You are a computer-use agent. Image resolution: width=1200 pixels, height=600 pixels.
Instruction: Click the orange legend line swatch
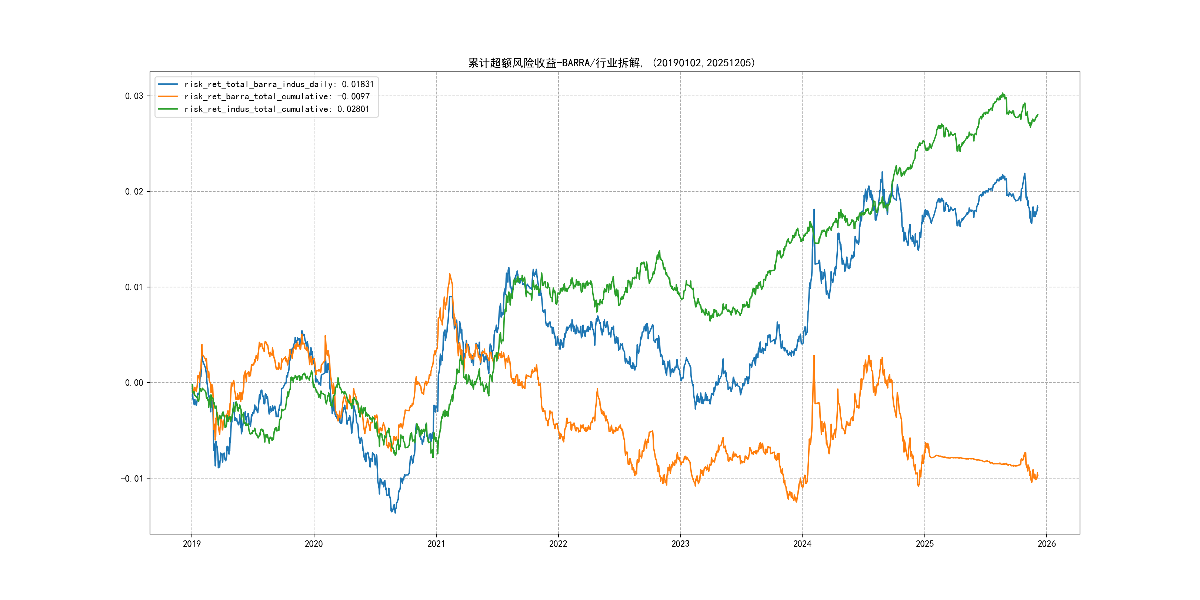click(x=168, y=96)
